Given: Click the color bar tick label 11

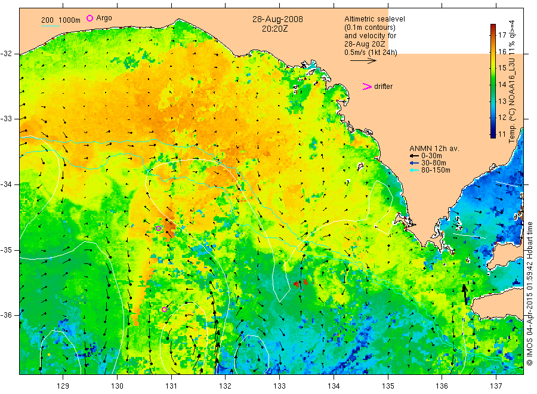Looking at the screenshot, I should [502, 134].
